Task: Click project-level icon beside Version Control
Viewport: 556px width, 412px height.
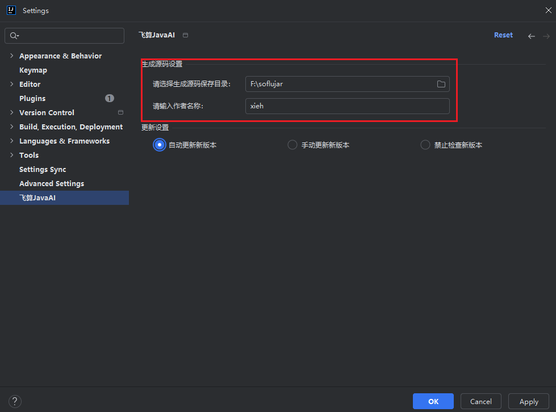Action: point(120,112)
